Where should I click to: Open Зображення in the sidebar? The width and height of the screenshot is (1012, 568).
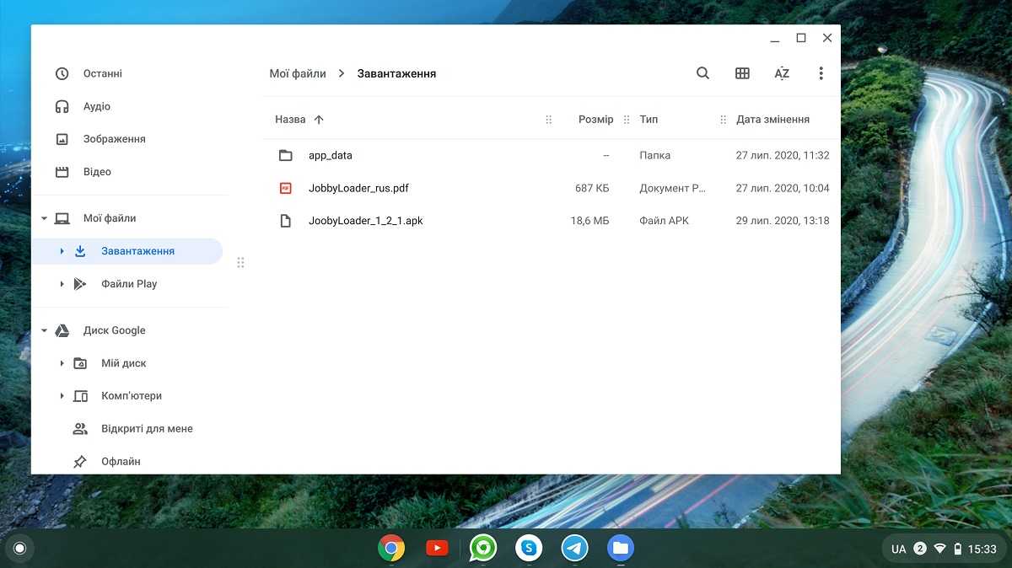114,139
